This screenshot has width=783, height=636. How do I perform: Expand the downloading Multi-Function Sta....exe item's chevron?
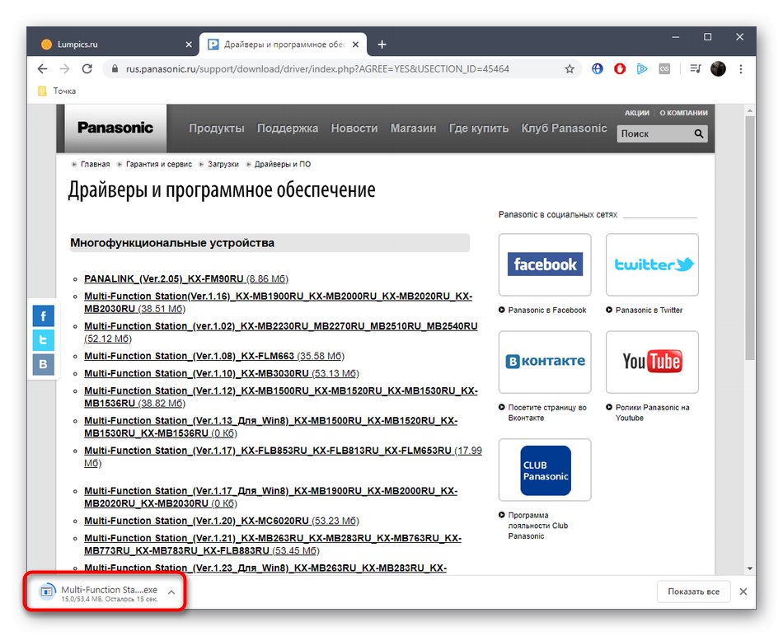pos(171,591)
